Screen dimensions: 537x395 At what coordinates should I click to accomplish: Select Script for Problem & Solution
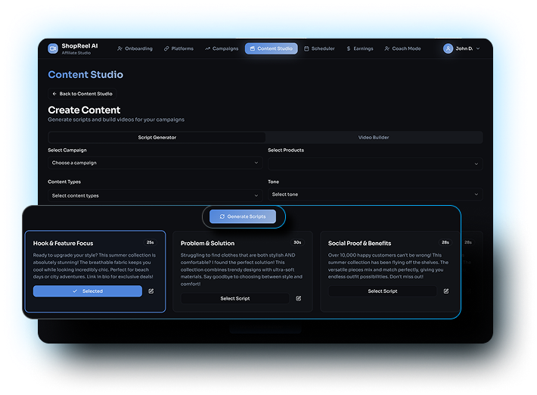pyautogui.click(x=234, y=298)
